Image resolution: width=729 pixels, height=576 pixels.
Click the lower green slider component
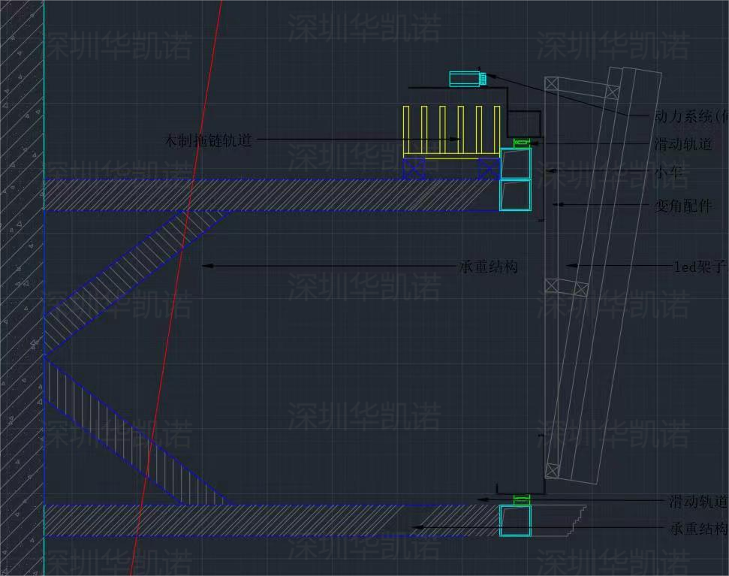click(x=521, y=499)
